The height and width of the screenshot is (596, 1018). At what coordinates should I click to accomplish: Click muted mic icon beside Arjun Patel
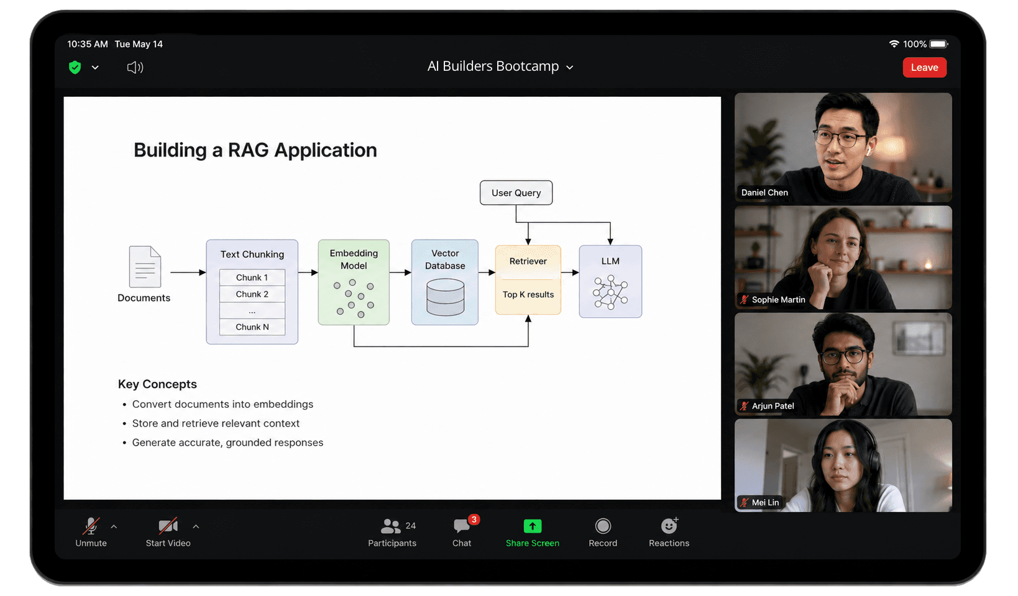click(745, 406)
